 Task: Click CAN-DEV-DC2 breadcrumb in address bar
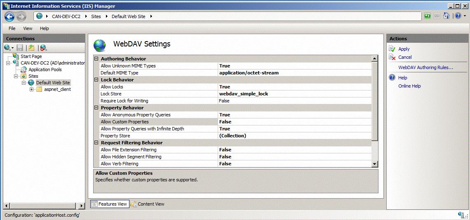click(66, 16)
